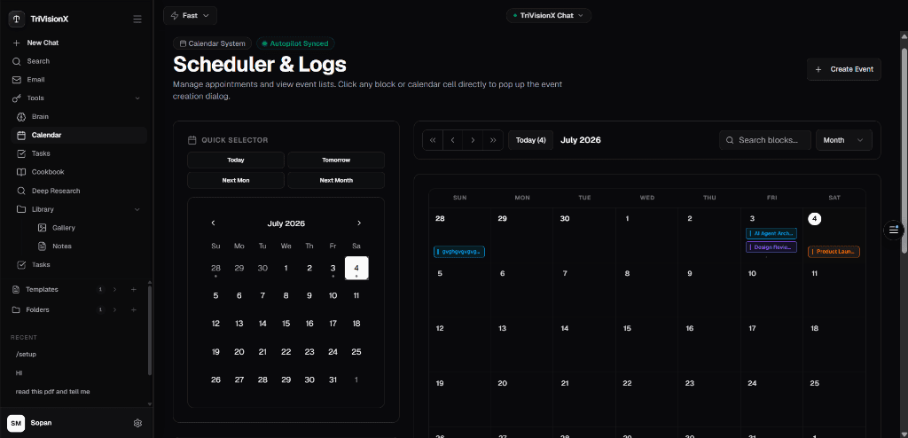
Task: Select Today in Quick Selector
Action: (x=236, y=160)
